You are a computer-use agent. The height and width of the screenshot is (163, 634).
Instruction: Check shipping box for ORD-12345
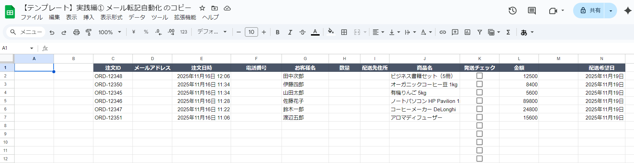(479, 92)
